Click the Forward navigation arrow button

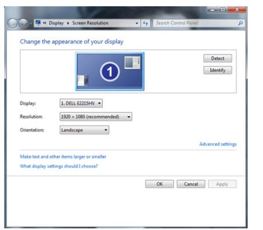(24, 24)
